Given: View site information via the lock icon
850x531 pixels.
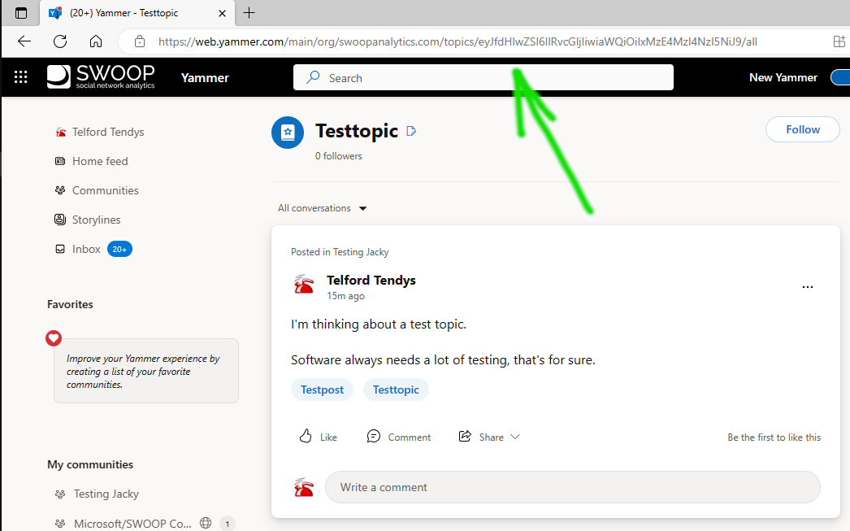Looking at the screenshot, I should click(x=139, y=41).
